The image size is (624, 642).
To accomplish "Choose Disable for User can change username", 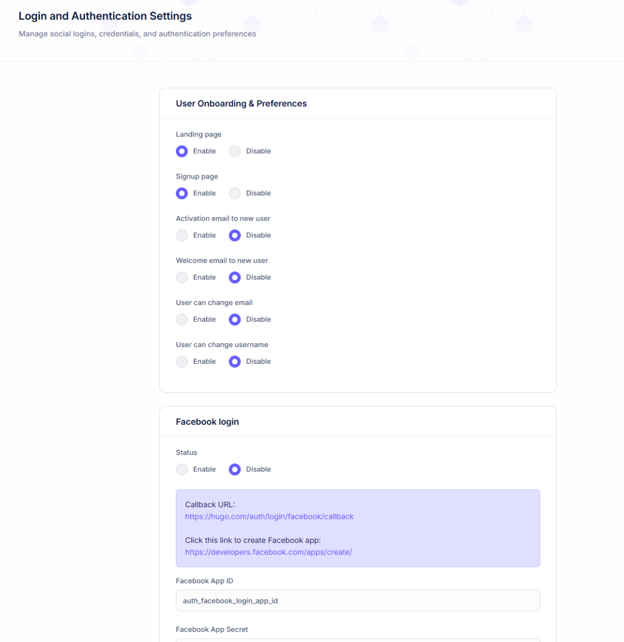I will pos(235,362).
